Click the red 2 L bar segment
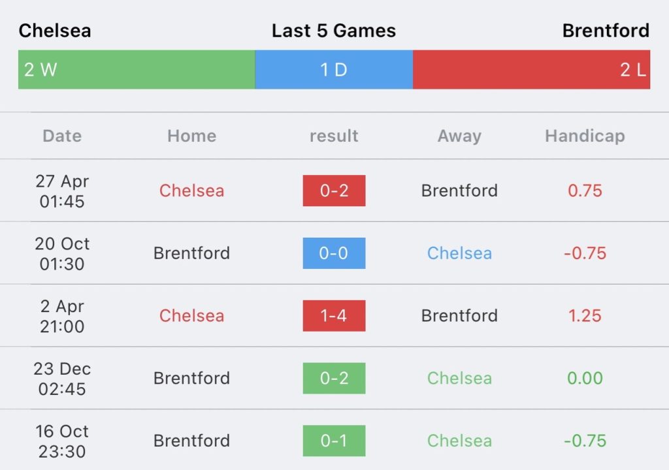The width and height of the screenshot is (669, 470). [x=532, y=69]
